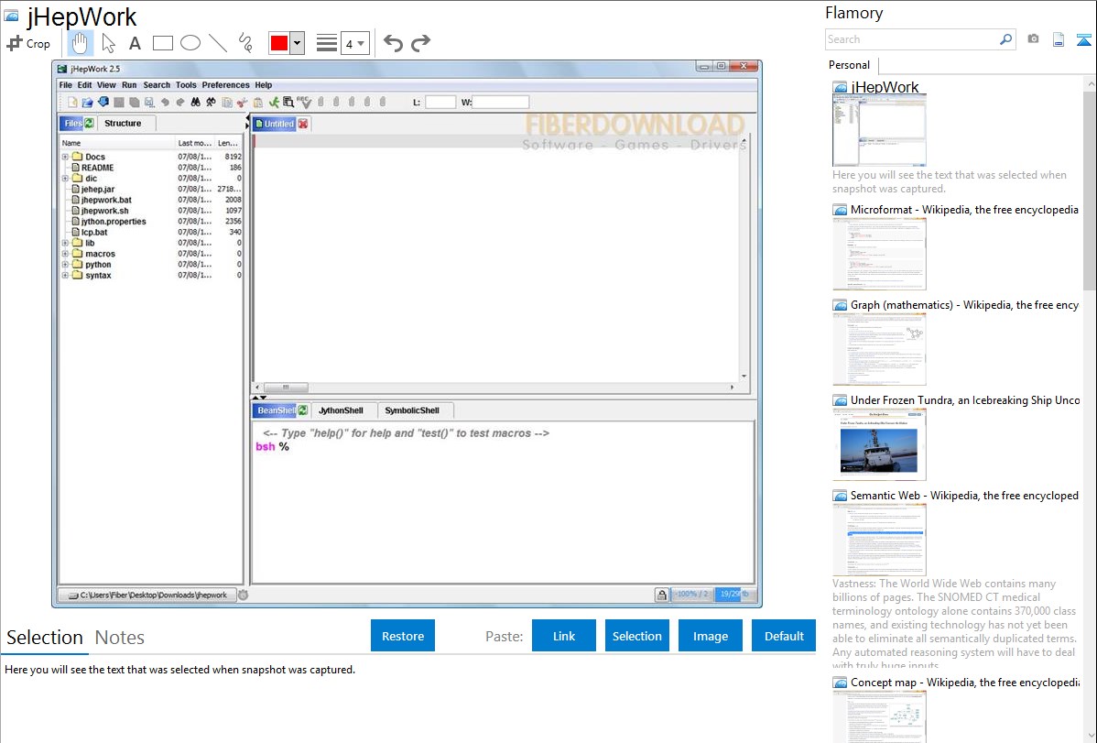Click the blue collapse icon in Flamory header
Viewport: 1097px width, 743px height.
[1083, 40]
